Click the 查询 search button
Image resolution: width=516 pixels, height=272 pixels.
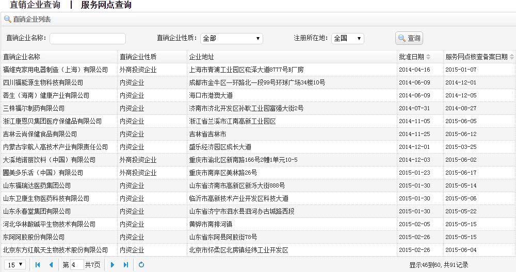[x=409, y=38]
